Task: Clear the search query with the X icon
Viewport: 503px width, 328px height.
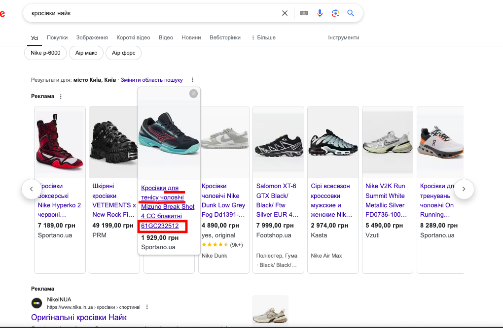Action: (x=285, y=13)
